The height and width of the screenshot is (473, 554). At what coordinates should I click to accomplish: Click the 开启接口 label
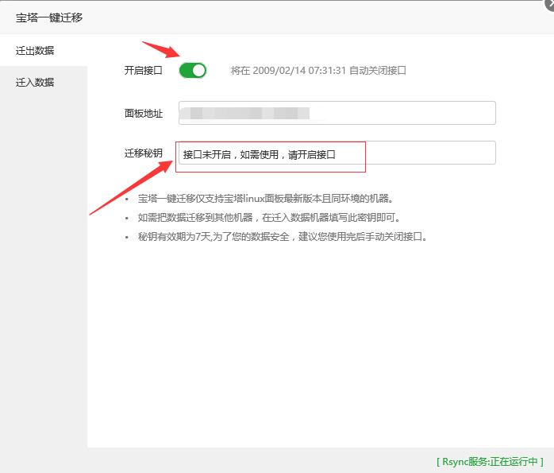click(x=143, y=71)
